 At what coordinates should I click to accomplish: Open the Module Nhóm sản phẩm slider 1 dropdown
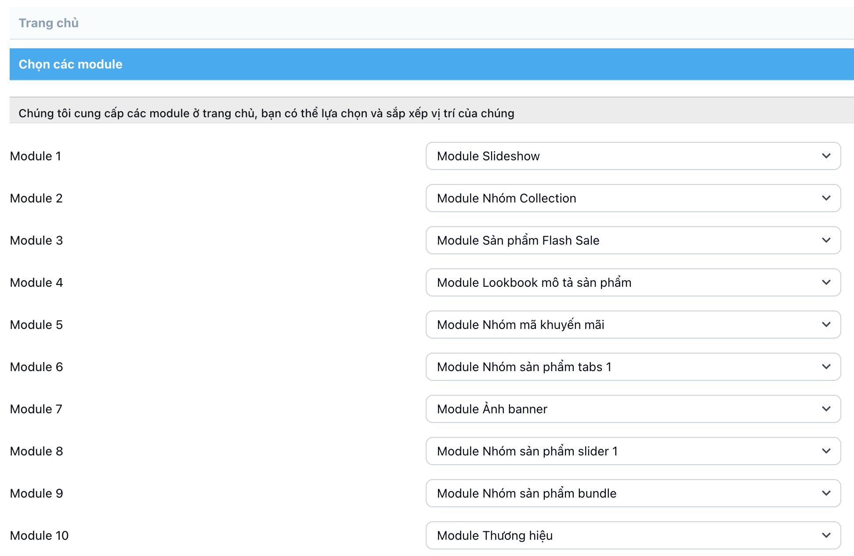pos(633,451)
